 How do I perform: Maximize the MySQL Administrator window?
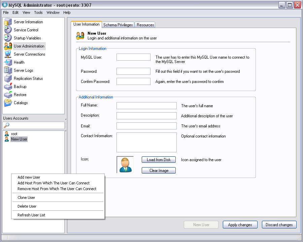click(290, 5)
